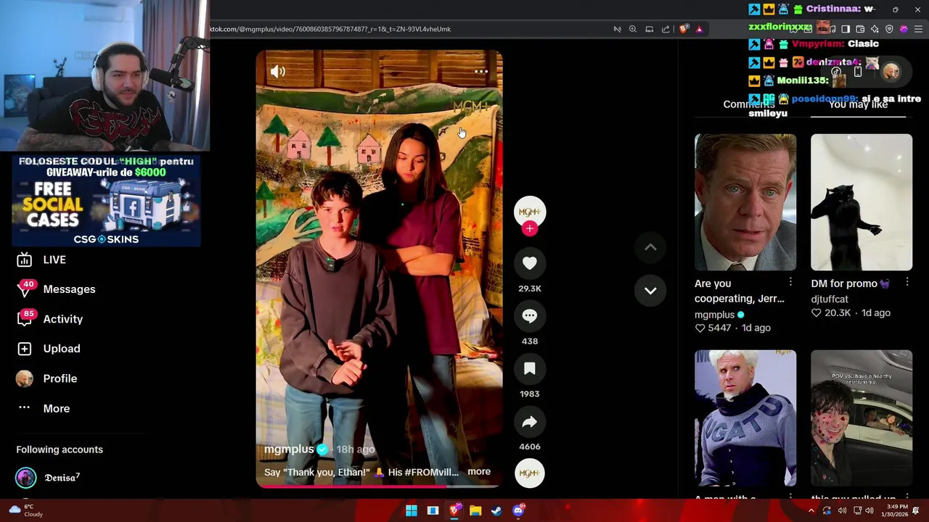Click the video progress bar
The height and width of the screenshot is (522, 929).
[x=379, y=486]
